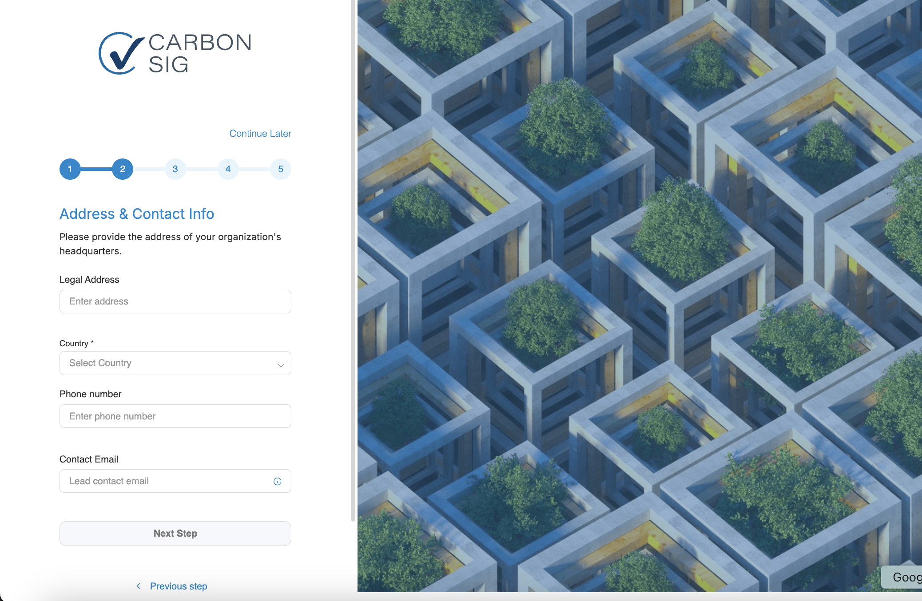The height and width of the screenshot is (601, 922).
Task: Click the Country * label
Action: [x=76, y=343]
